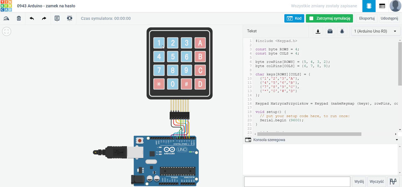Toggle the Kod code panel
This screenshot has height=187, width=402.
pos(294,18)
